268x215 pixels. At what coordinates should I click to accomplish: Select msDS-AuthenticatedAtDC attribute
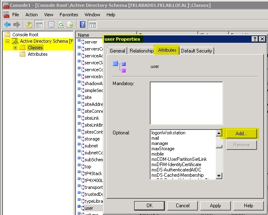(176, 170)
